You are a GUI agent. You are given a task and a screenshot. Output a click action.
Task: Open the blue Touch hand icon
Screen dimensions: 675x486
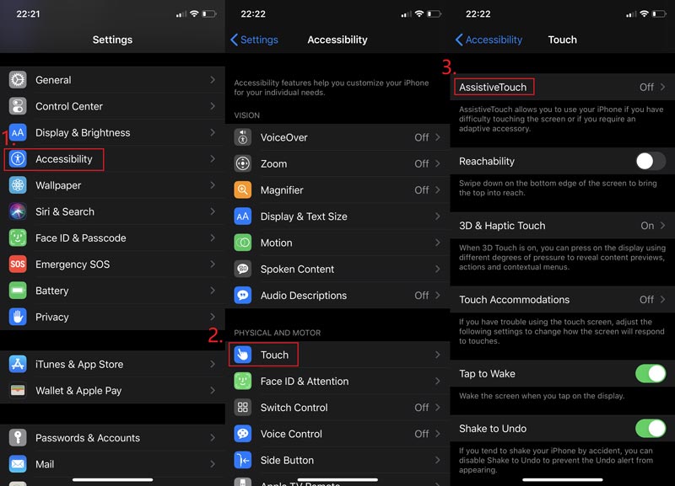pos(243,355)
